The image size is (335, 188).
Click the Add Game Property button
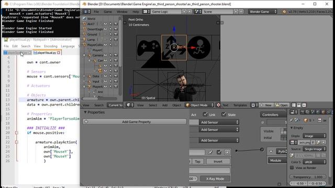point(135,122)
